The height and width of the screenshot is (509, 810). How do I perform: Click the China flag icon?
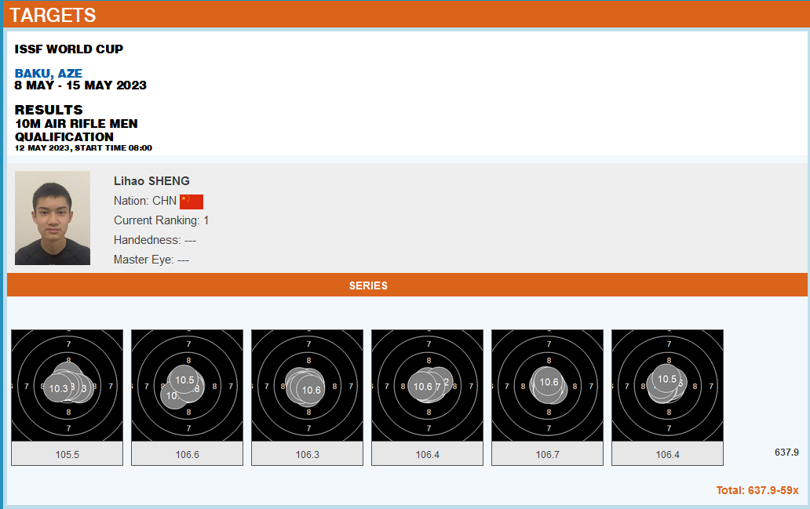point(192,202)
